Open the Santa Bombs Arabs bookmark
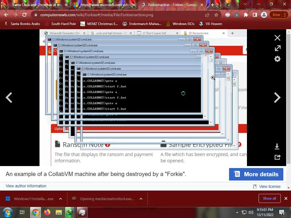The height and width of the screenshot is (218, 291). click(x=22, y=24)
